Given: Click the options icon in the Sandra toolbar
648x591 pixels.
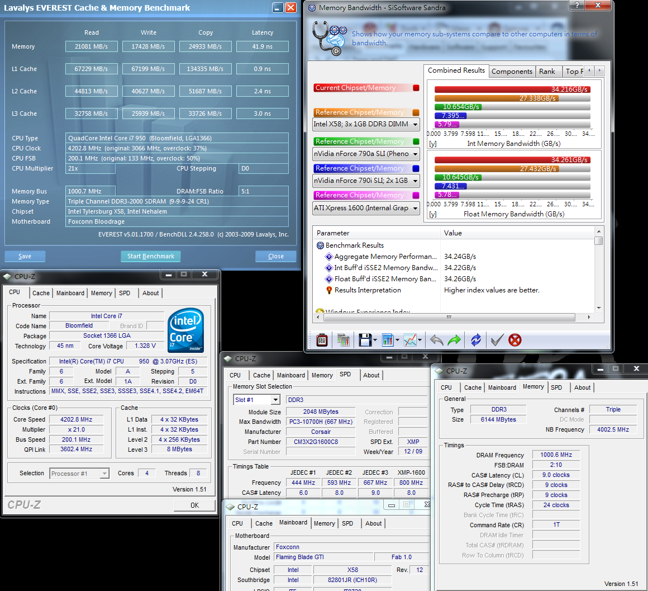Looking at the screenshot, I should [322, 341].
